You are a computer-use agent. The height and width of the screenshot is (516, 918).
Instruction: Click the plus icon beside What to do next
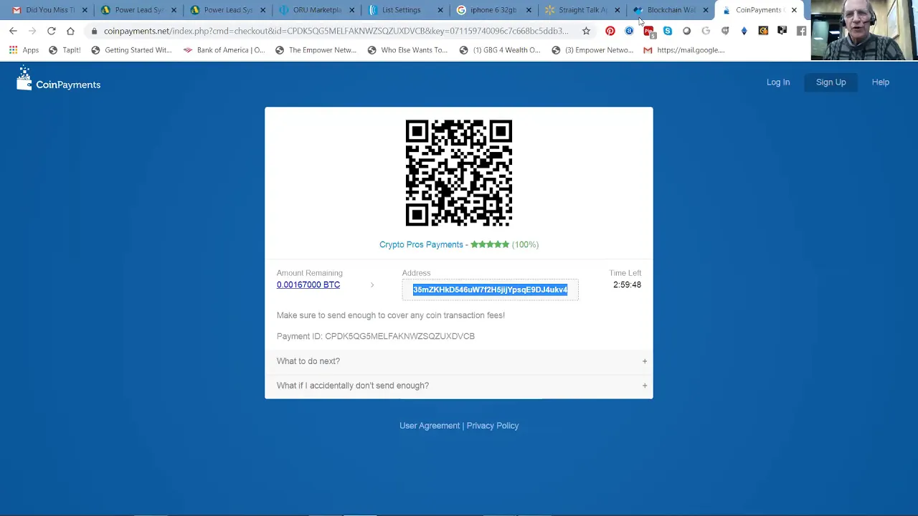(644, 361)
